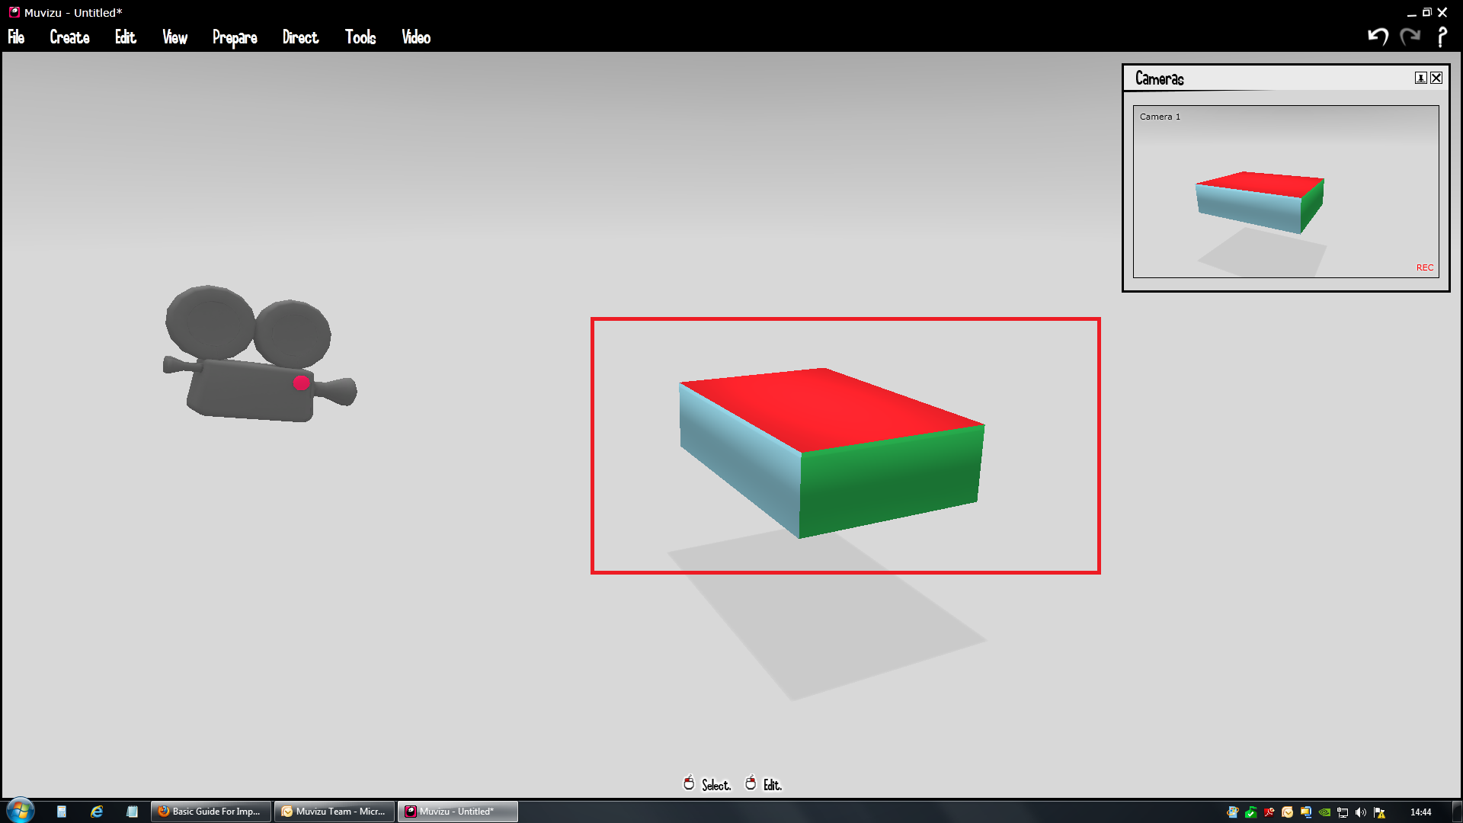Open the Direct menu

(x=300, y=37)
